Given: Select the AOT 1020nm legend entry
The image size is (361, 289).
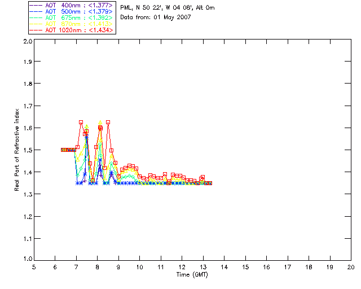Looking at the screenshot, I should tap(72, 30).
